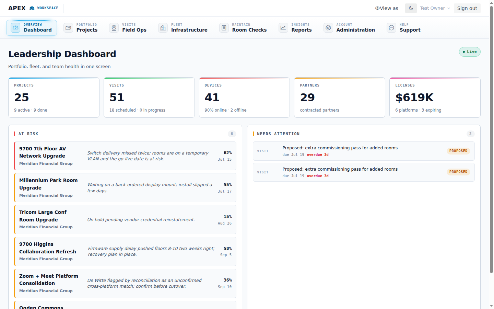Screen dimensions: 494x309
Task: Sign out of the workspace
Action: click(467, 8)
